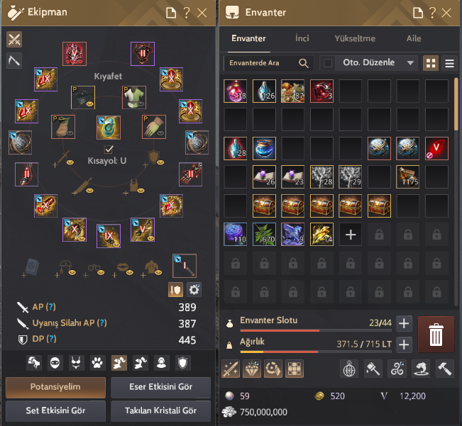This screenshot has height=426, width=462.
Task: Select grid view icon in inventory
Action: point(431,63)
